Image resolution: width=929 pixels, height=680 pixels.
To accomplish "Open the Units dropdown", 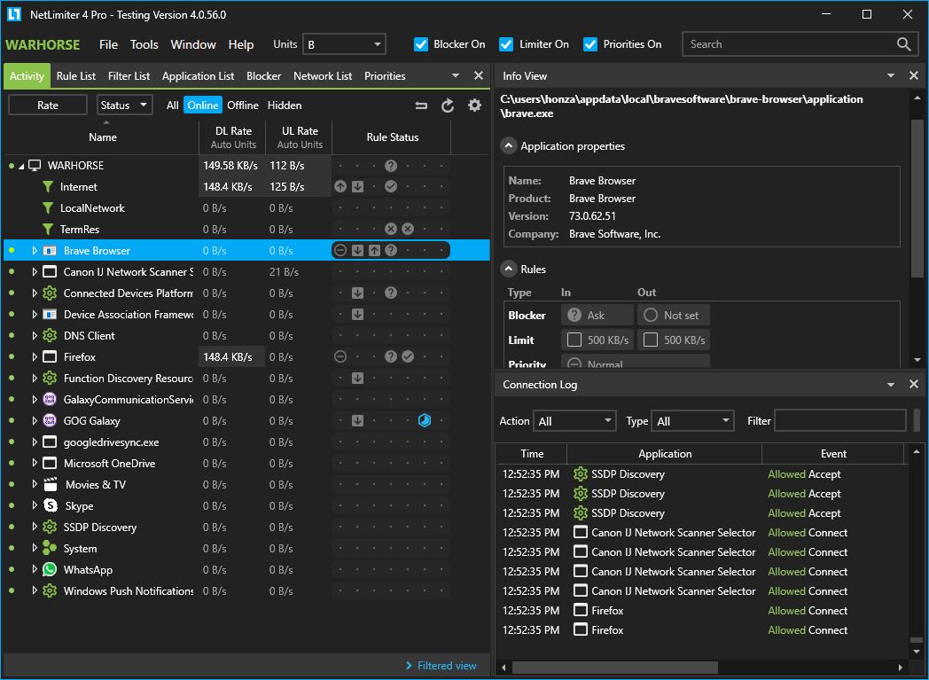I will tap(344, 44).
